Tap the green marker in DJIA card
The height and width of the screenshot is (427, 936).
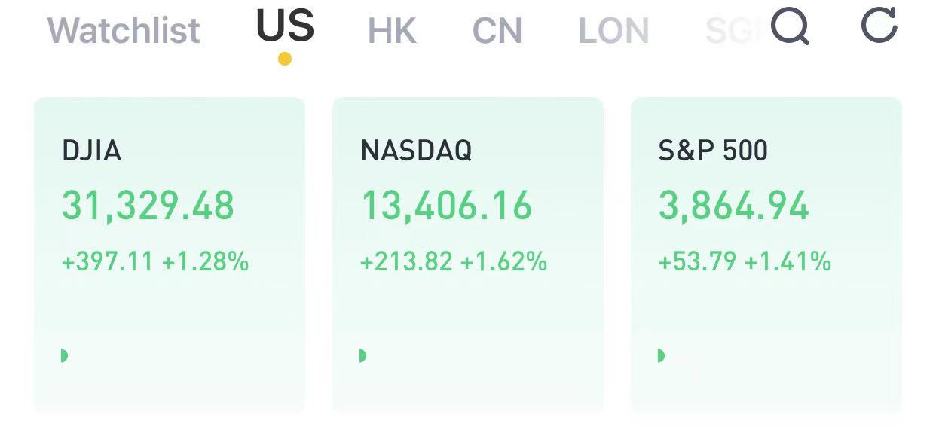64,355
